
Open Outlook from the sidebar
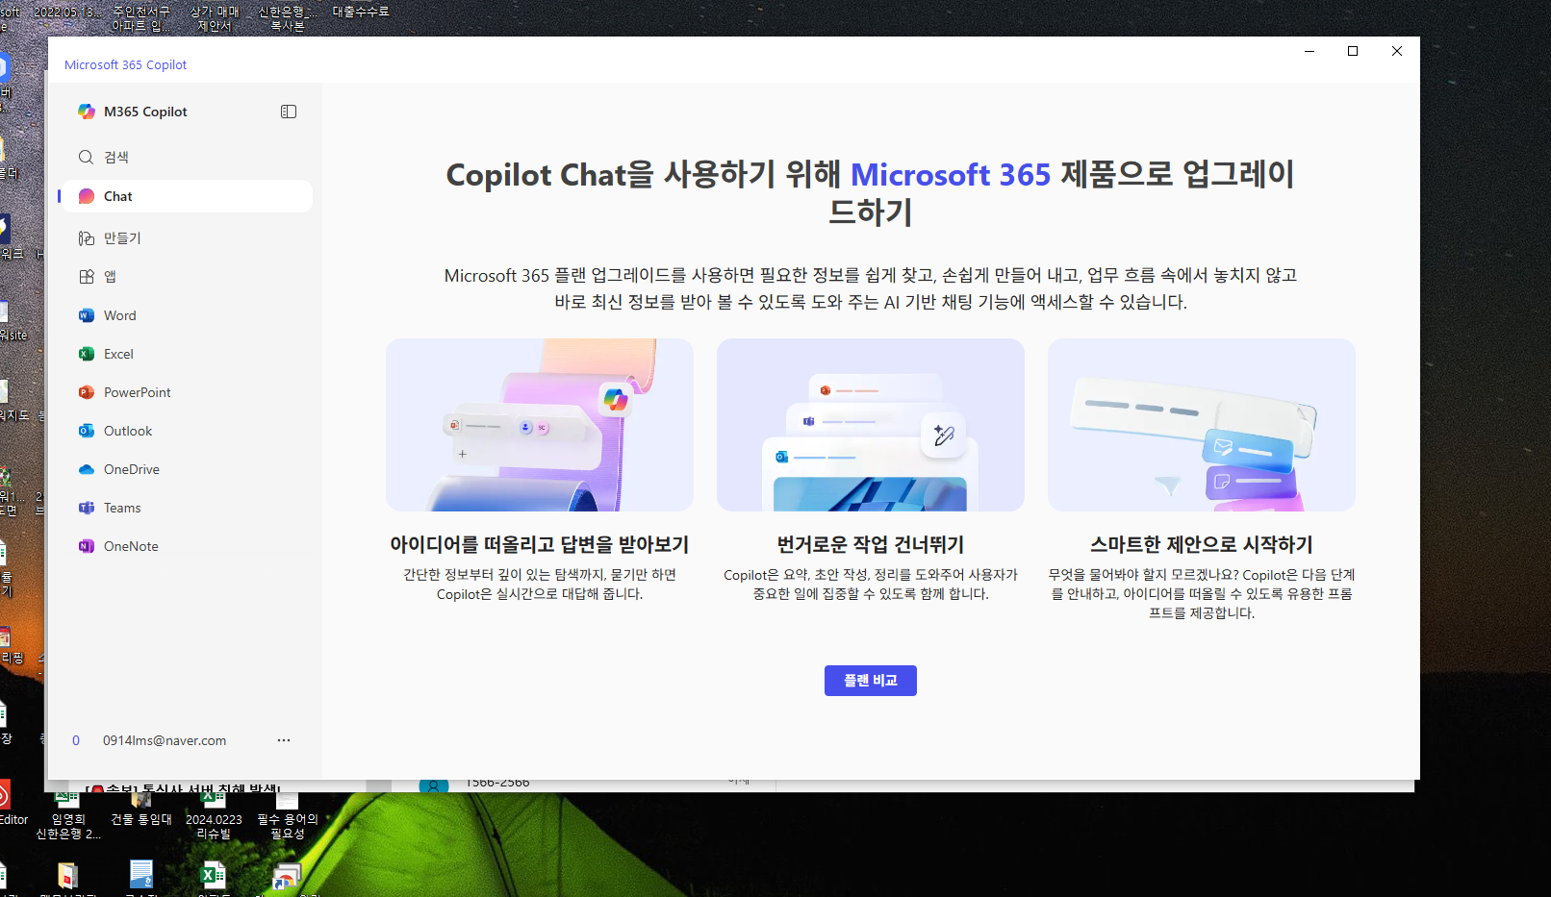click(128, 430)
